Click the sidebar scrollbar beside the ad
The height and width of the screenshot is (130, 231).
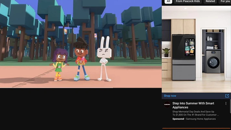coord(230,106)
